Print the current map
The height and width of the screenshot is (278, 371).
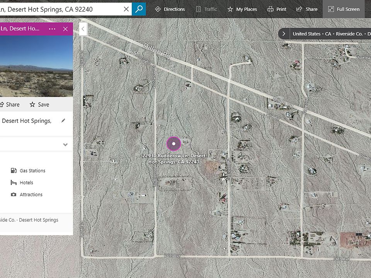point(277,9)
